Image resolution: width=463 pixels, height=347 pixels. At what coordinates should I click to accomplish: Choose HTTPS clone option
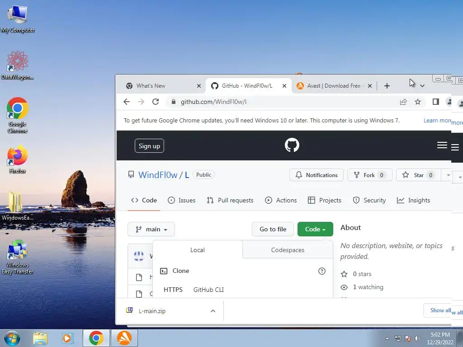click(173, 290)
